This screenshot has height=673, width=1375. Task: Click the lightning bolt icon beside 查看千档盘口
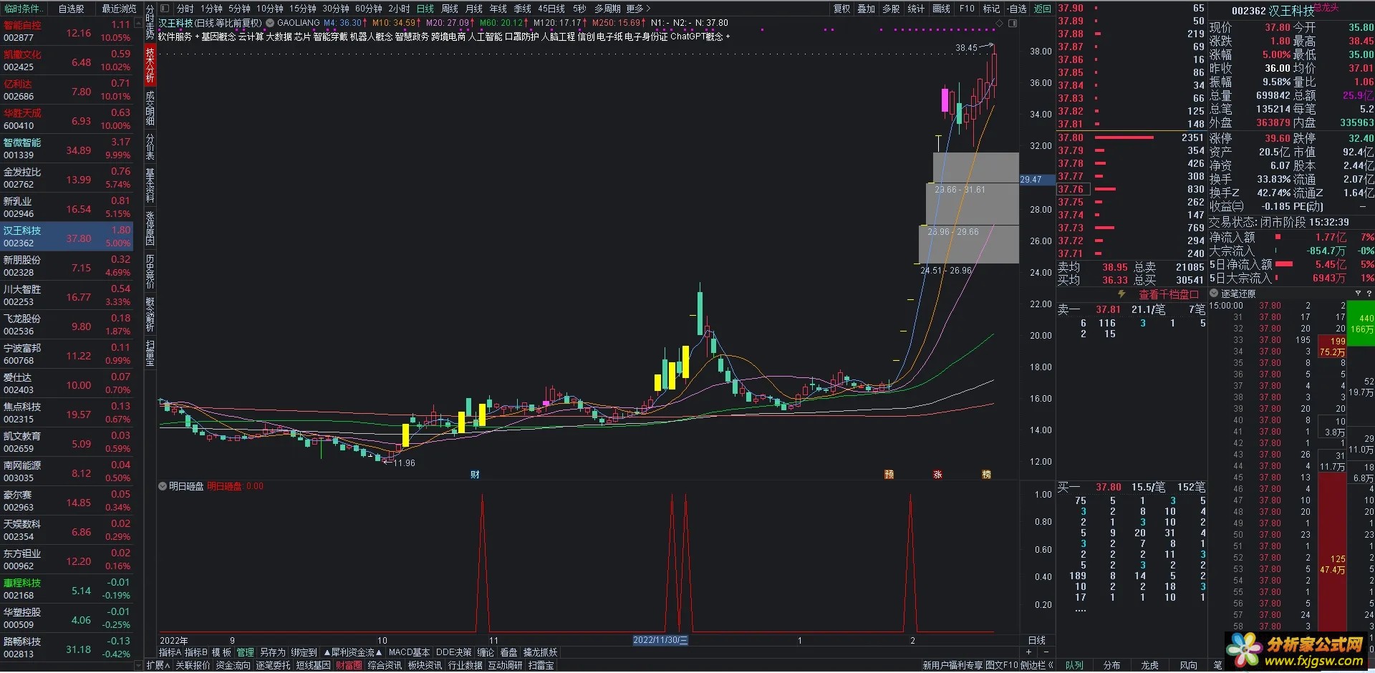[x=1121, y=294]
